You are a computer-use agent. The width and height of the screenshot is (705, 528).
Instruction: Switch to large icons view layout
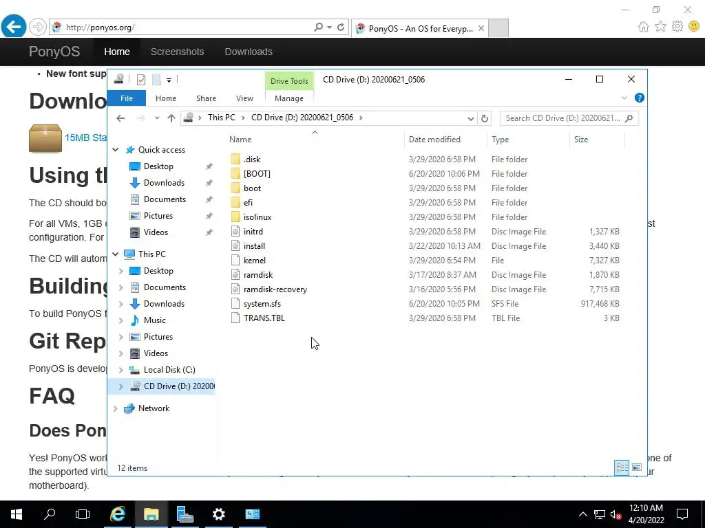click(637, 467)
